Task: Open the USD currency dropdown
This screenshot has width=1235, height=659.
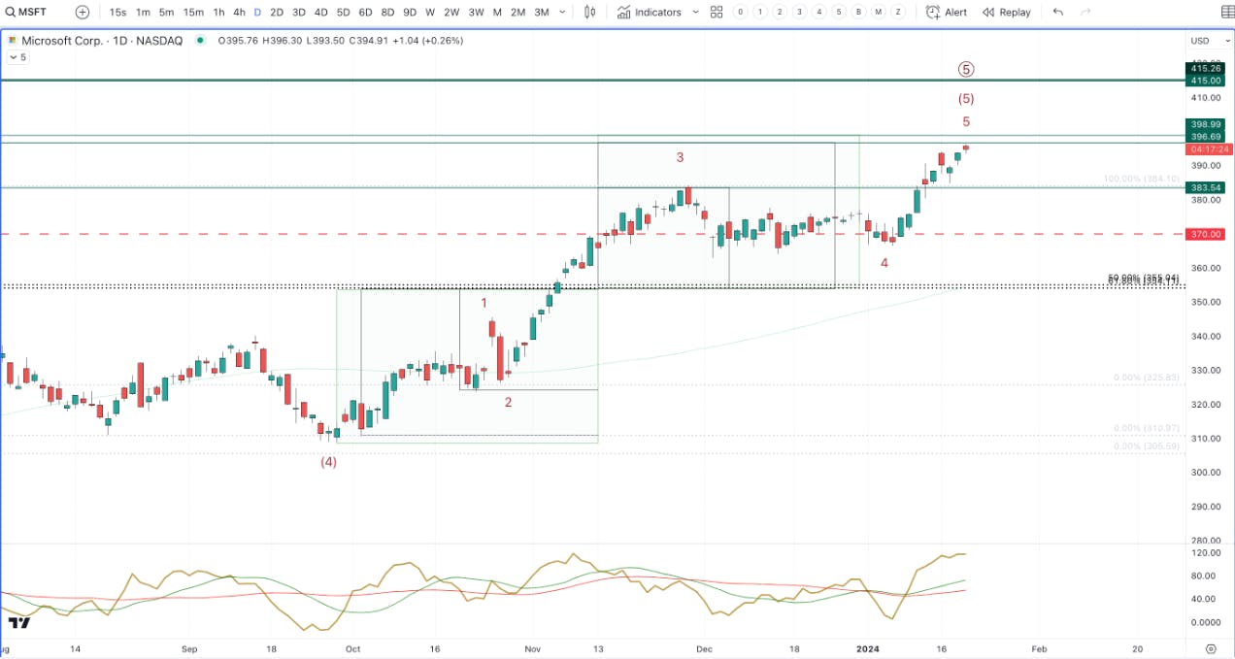Action: (1206, 41)
